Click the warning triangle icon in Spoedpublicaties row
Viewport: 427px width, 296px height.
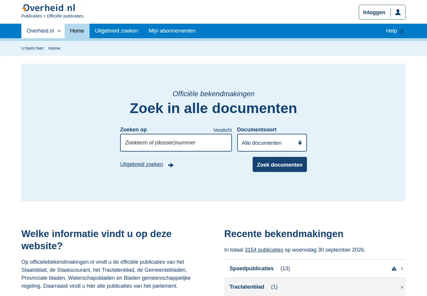click(394, 268)
